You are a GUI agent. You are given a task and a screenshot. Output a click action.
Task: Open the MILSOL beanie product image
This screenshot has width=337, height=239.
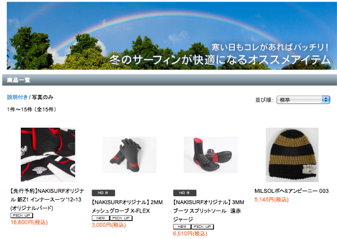[292, 155]
